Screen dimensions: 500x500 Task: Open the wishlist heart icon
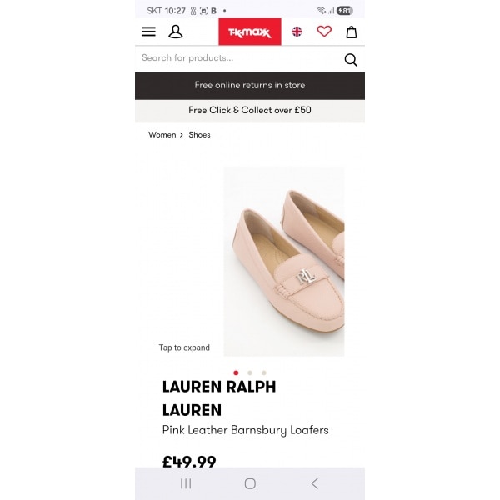coord(324,32)
